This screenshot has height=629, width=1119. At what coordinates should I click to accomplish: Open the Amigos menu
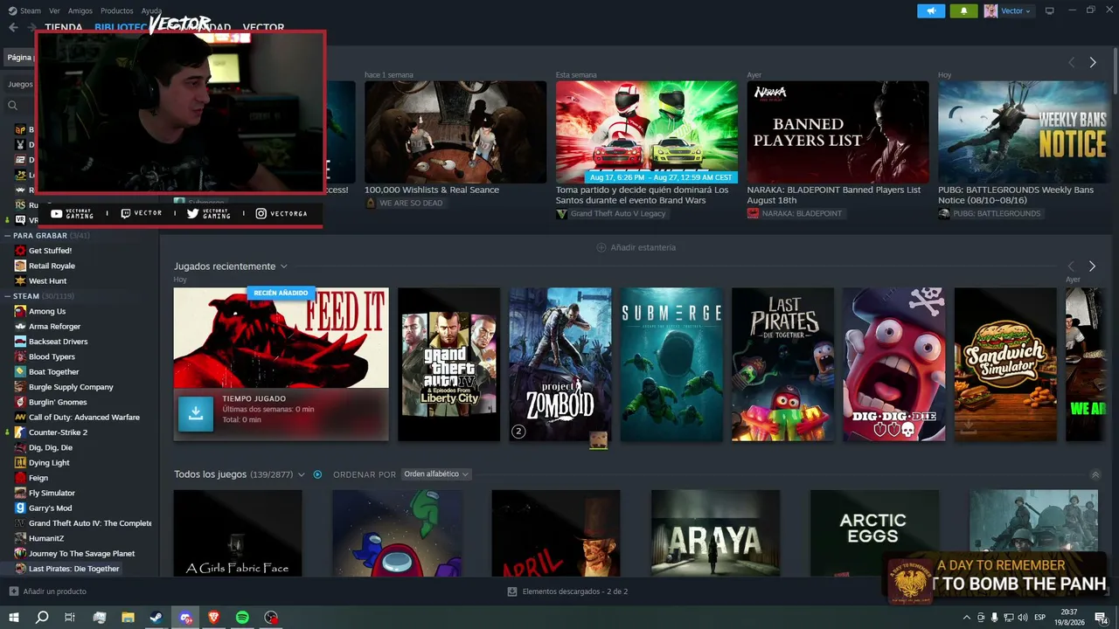click(x=80, y=10)
